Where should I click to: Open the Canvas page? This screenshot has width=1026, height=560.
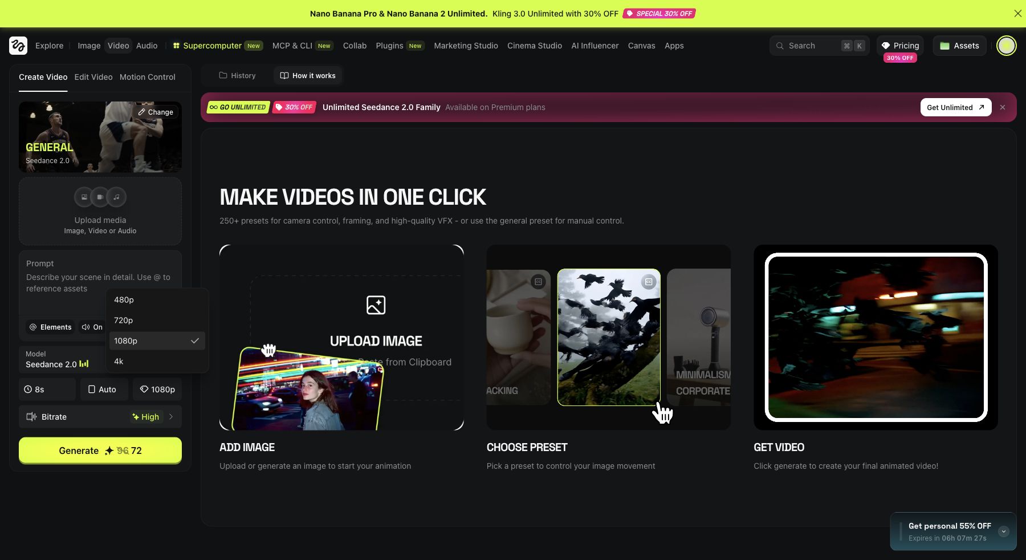point(642,46)
